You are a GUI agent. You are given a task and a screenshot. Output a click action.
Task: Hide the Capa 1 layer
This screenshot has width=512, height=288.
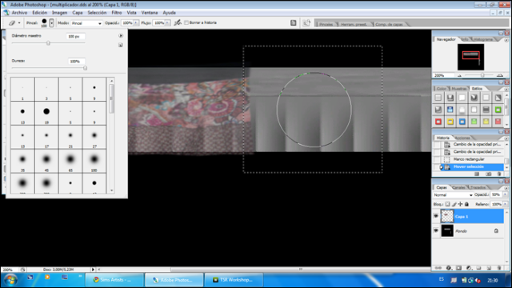coord(436,216)
